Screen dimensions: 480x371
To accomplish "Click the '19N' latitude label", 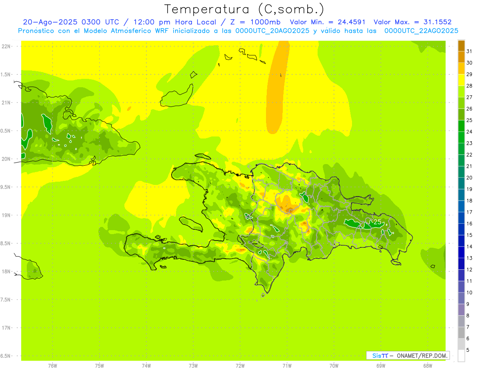I will (6, 215).
